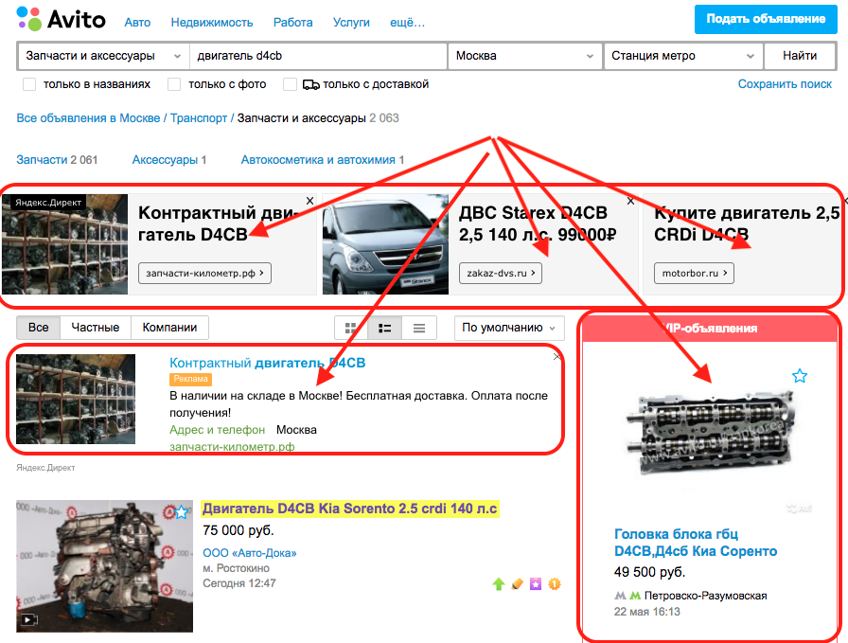Click the purple star badge icon
This screenshot has width=848, height=643.
536,584
